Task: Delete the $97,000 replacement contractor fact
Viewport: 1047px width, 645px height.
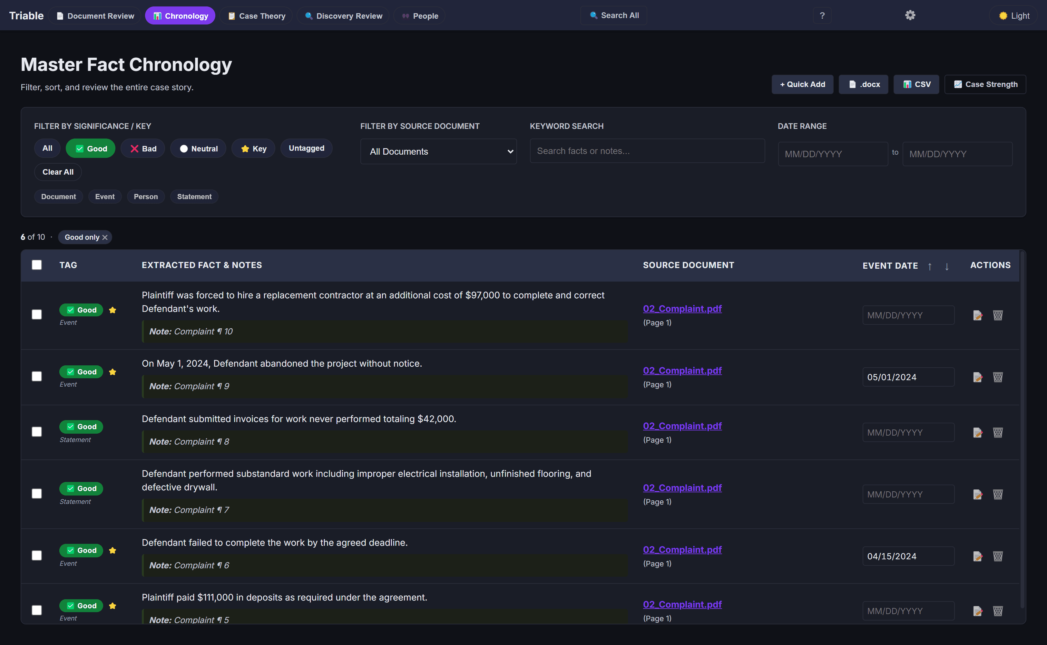Action: [x=997, y=315]
